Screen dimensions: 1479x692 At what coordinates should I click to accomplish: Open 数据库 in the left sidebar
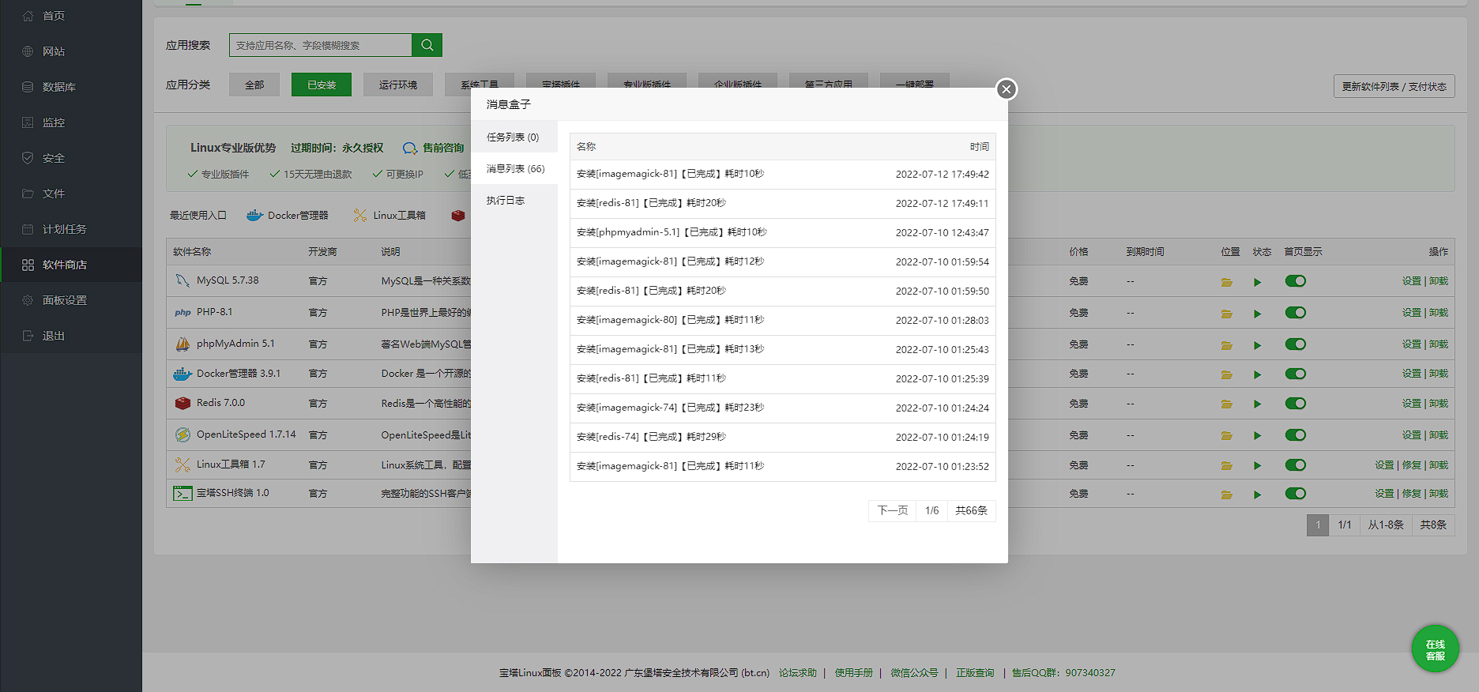(59, 87)
